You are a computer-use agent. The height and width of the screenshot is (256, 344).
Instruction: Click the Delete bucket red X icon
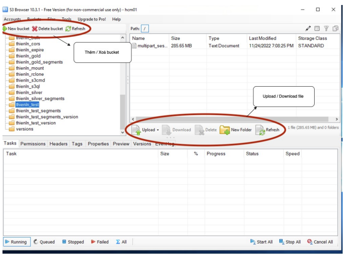click(35, 29)
